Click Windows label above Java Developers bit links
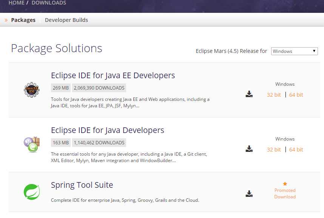 [x=285, y=139]
